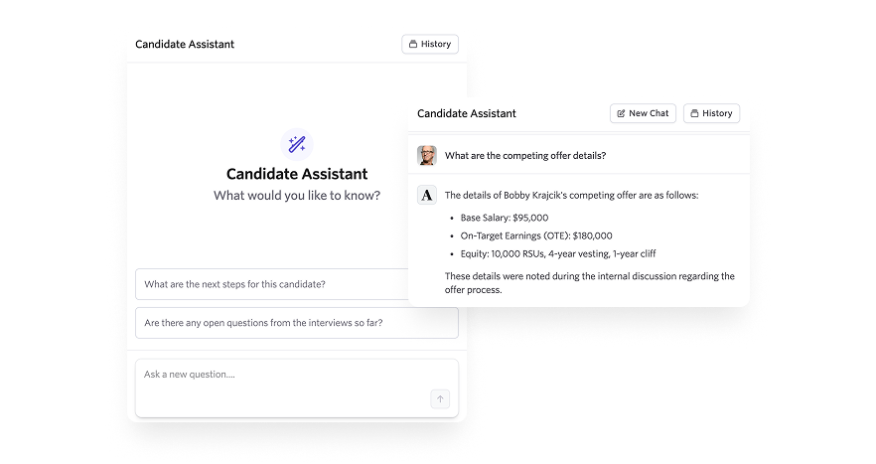Viewport: 876px width, 464px height.
Task: Click the Base Salary $95,000 bullet
Action: pos(505,218)
